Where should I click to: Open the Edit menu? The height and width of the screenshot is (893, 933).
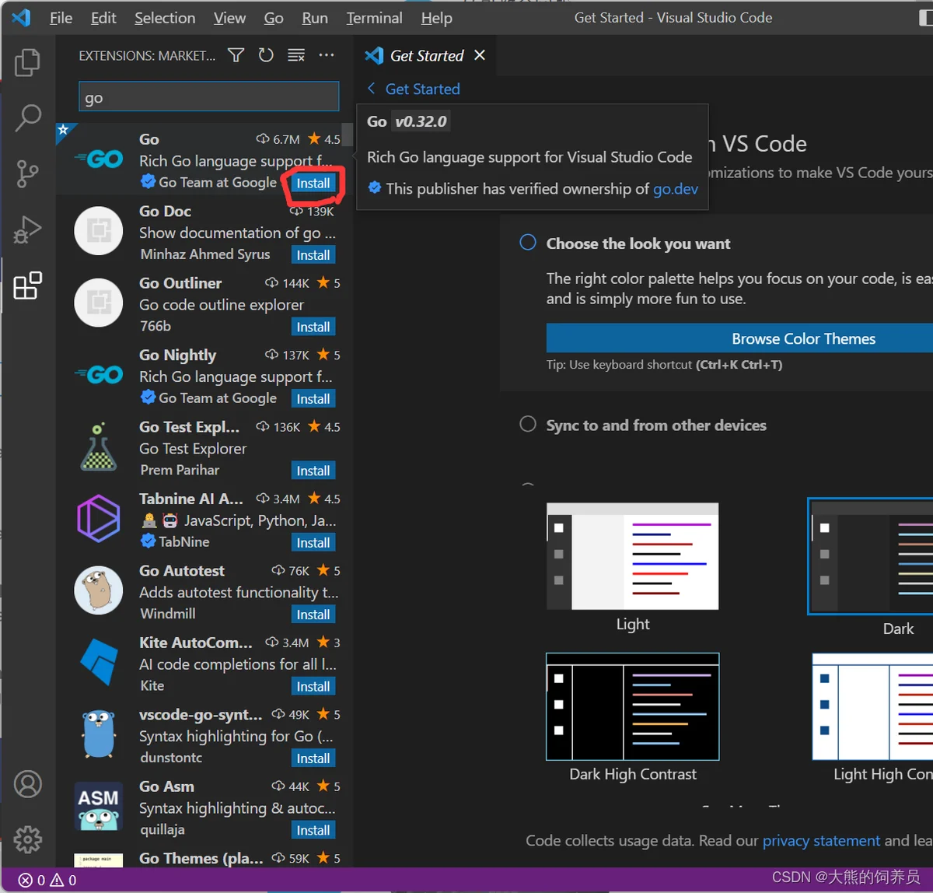(x=103, y=18)
